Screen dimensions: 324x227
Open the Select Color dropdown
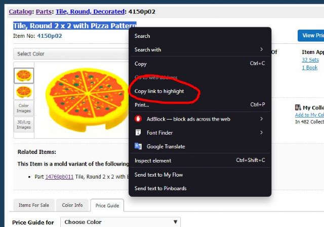71,54
